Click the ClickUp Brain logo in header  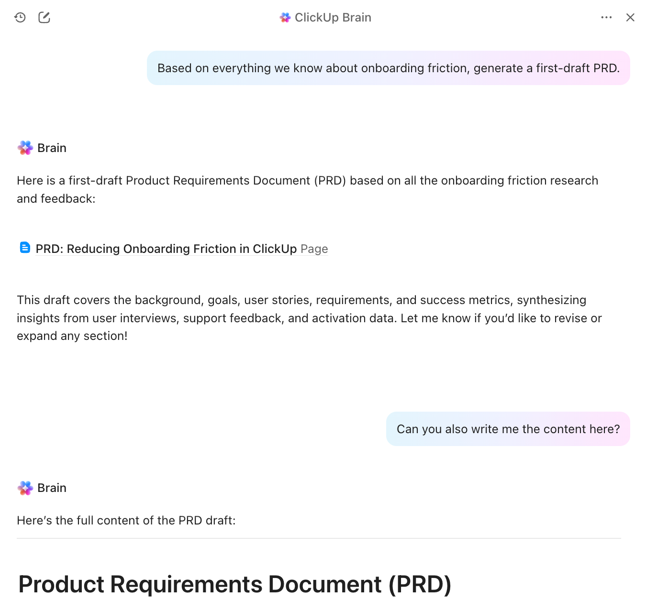[x=285, y=18]
